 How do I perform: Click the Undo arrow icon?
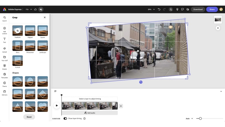pyautogui.click(x=159, y=9)
